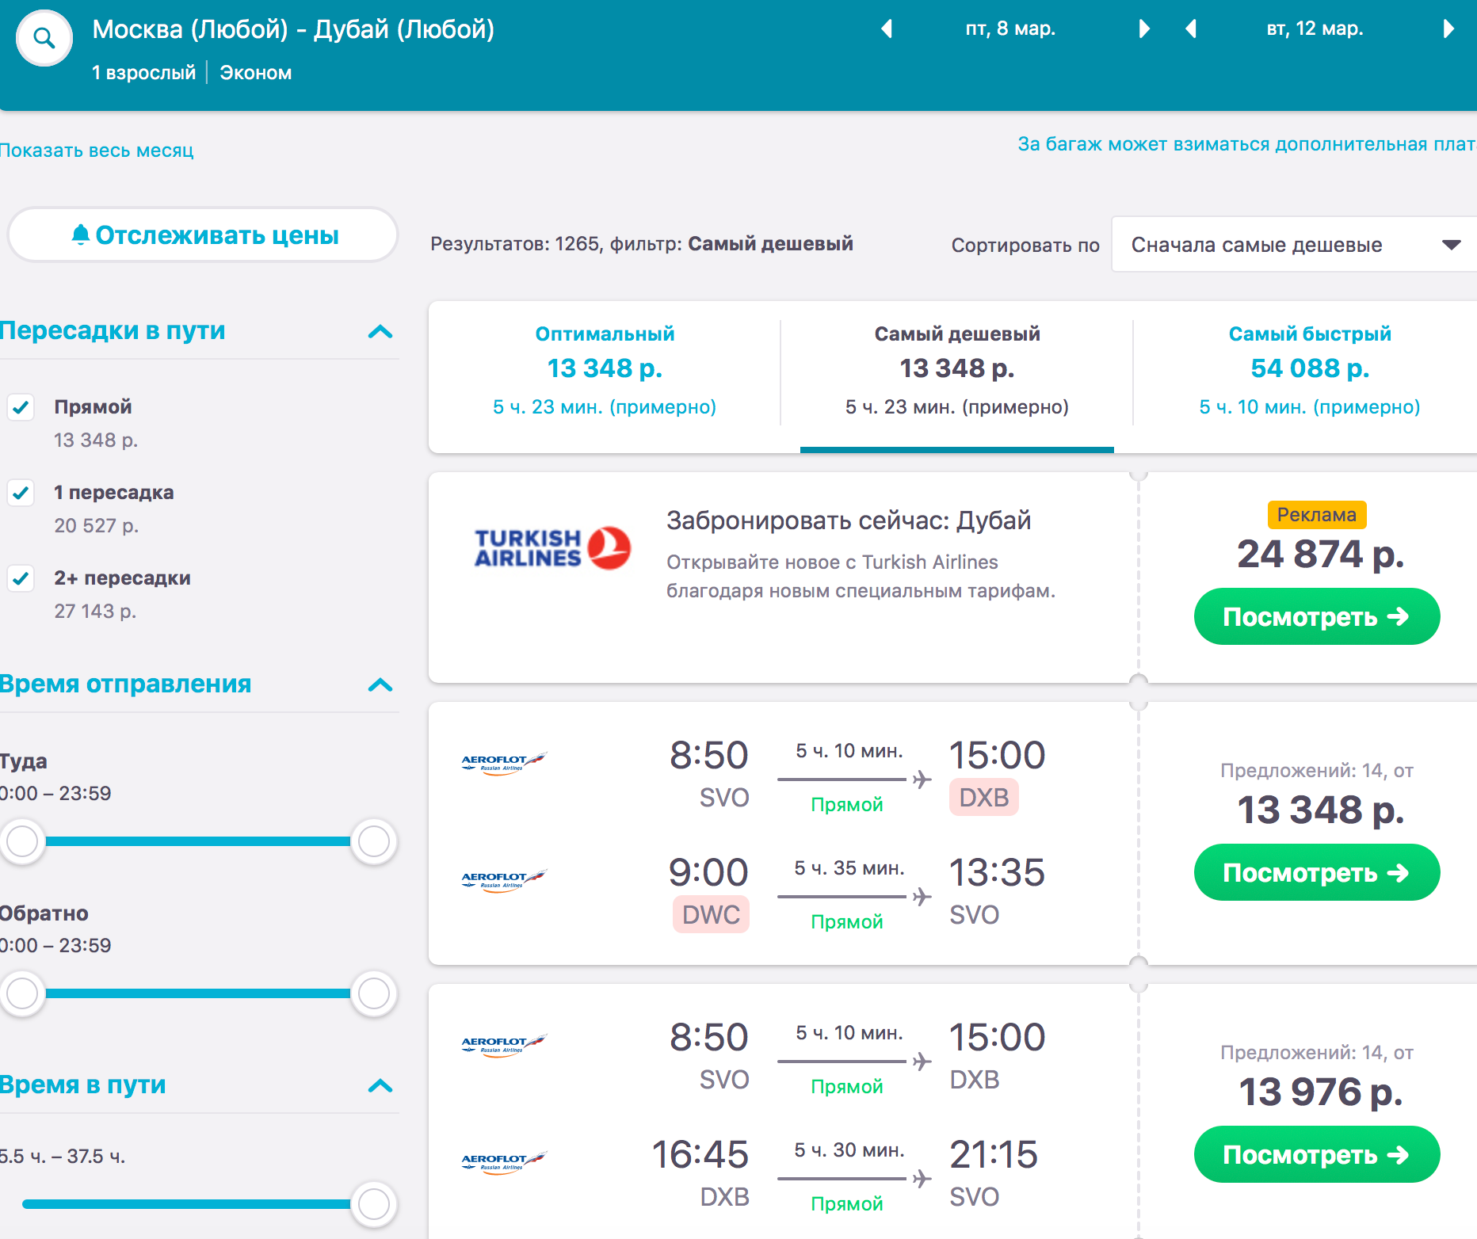Click the route title Москва - Дубай

[x=293, y=29]
